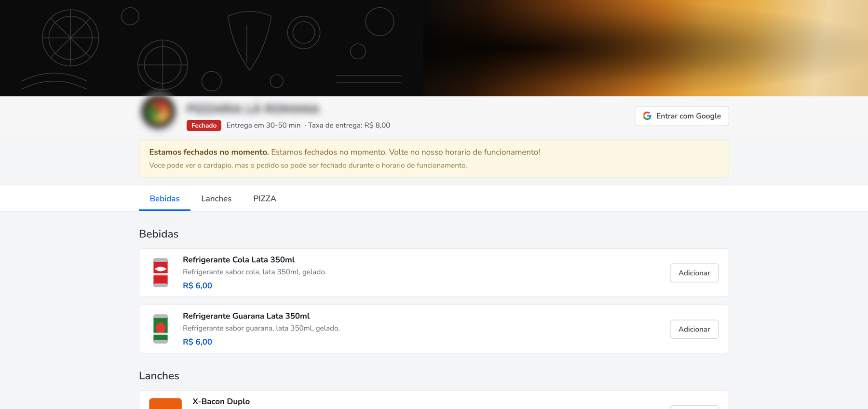Click the Lanches section heading
This screenshot has height=409, width=868.
coord(159,376)
